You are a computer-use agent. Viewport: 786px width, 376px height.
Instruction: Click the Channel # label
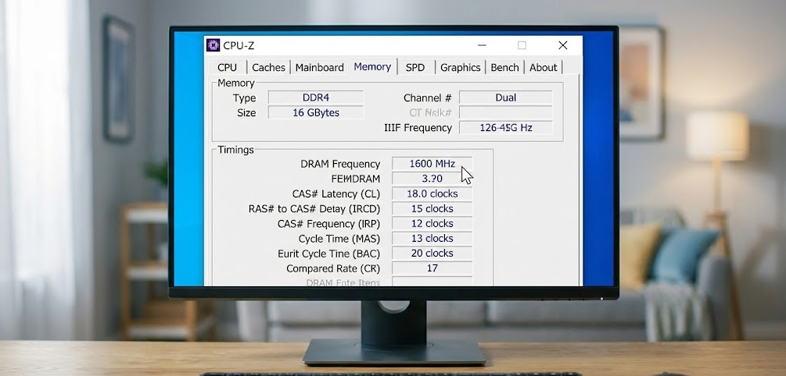pos(428,98)
